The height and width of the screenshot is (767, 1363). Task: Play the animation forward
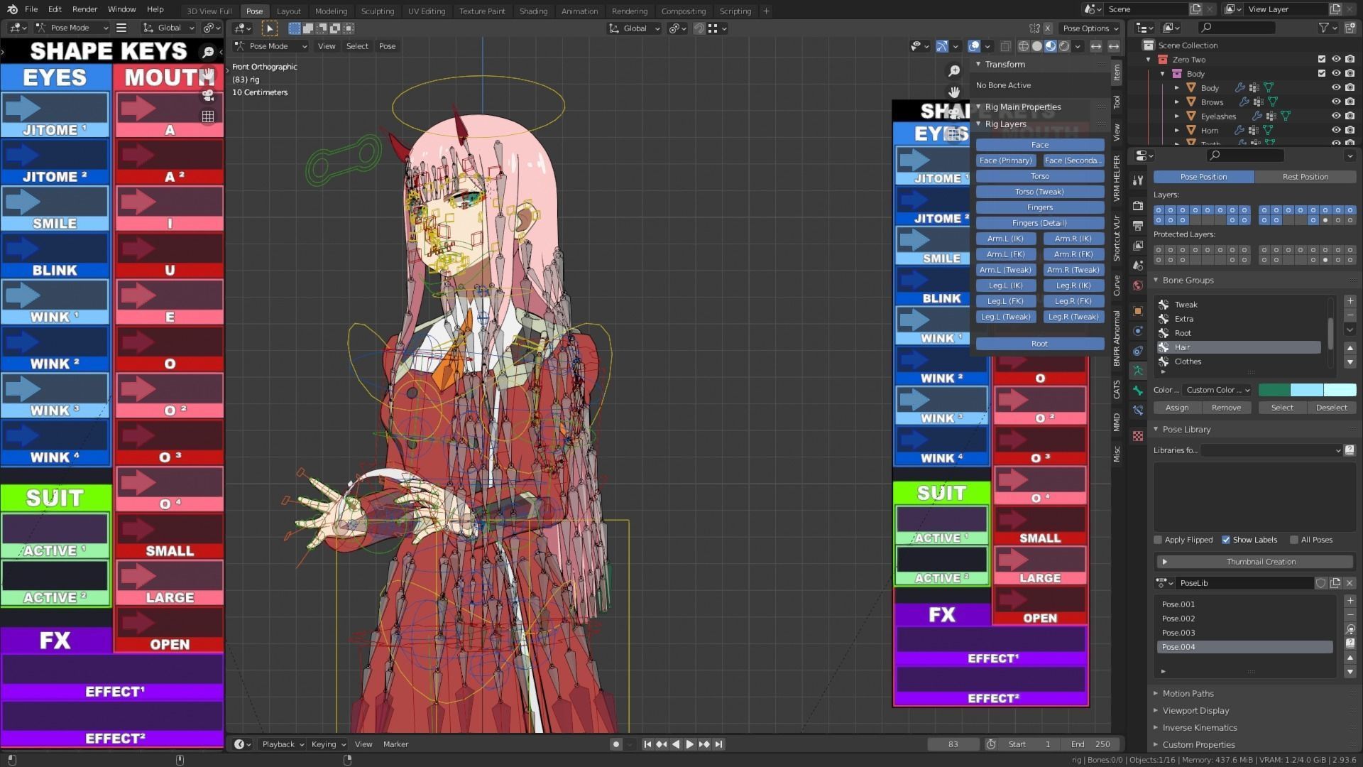click(689, 744)
